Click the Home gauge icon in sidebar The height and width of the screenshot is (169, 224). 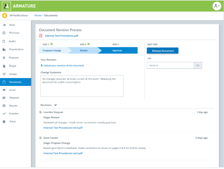4,25
